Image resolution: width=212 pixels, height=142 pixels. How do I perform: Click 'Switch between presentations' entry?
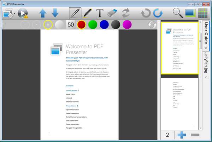click(76, 117)
